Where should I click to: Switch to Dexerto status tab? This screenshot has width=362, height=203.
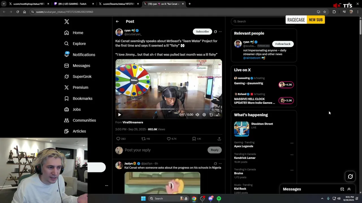point(119,4)
